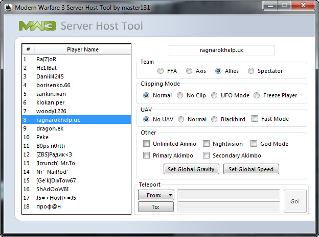Select player He1lBat
This screenshot has width=319, height=237.
pyautogui.click(x=76, y=68)
